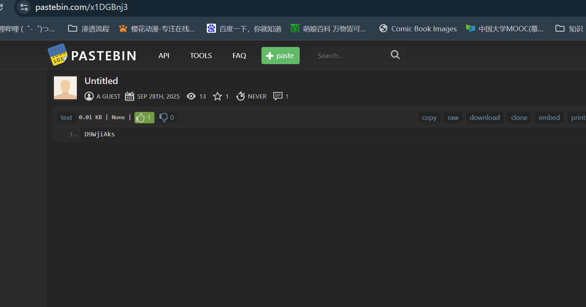Image resolution: width=586 pixels, height=307 pixels.
Task: Open the 知识 bookmark folder
Action: [x=569, y=29]
